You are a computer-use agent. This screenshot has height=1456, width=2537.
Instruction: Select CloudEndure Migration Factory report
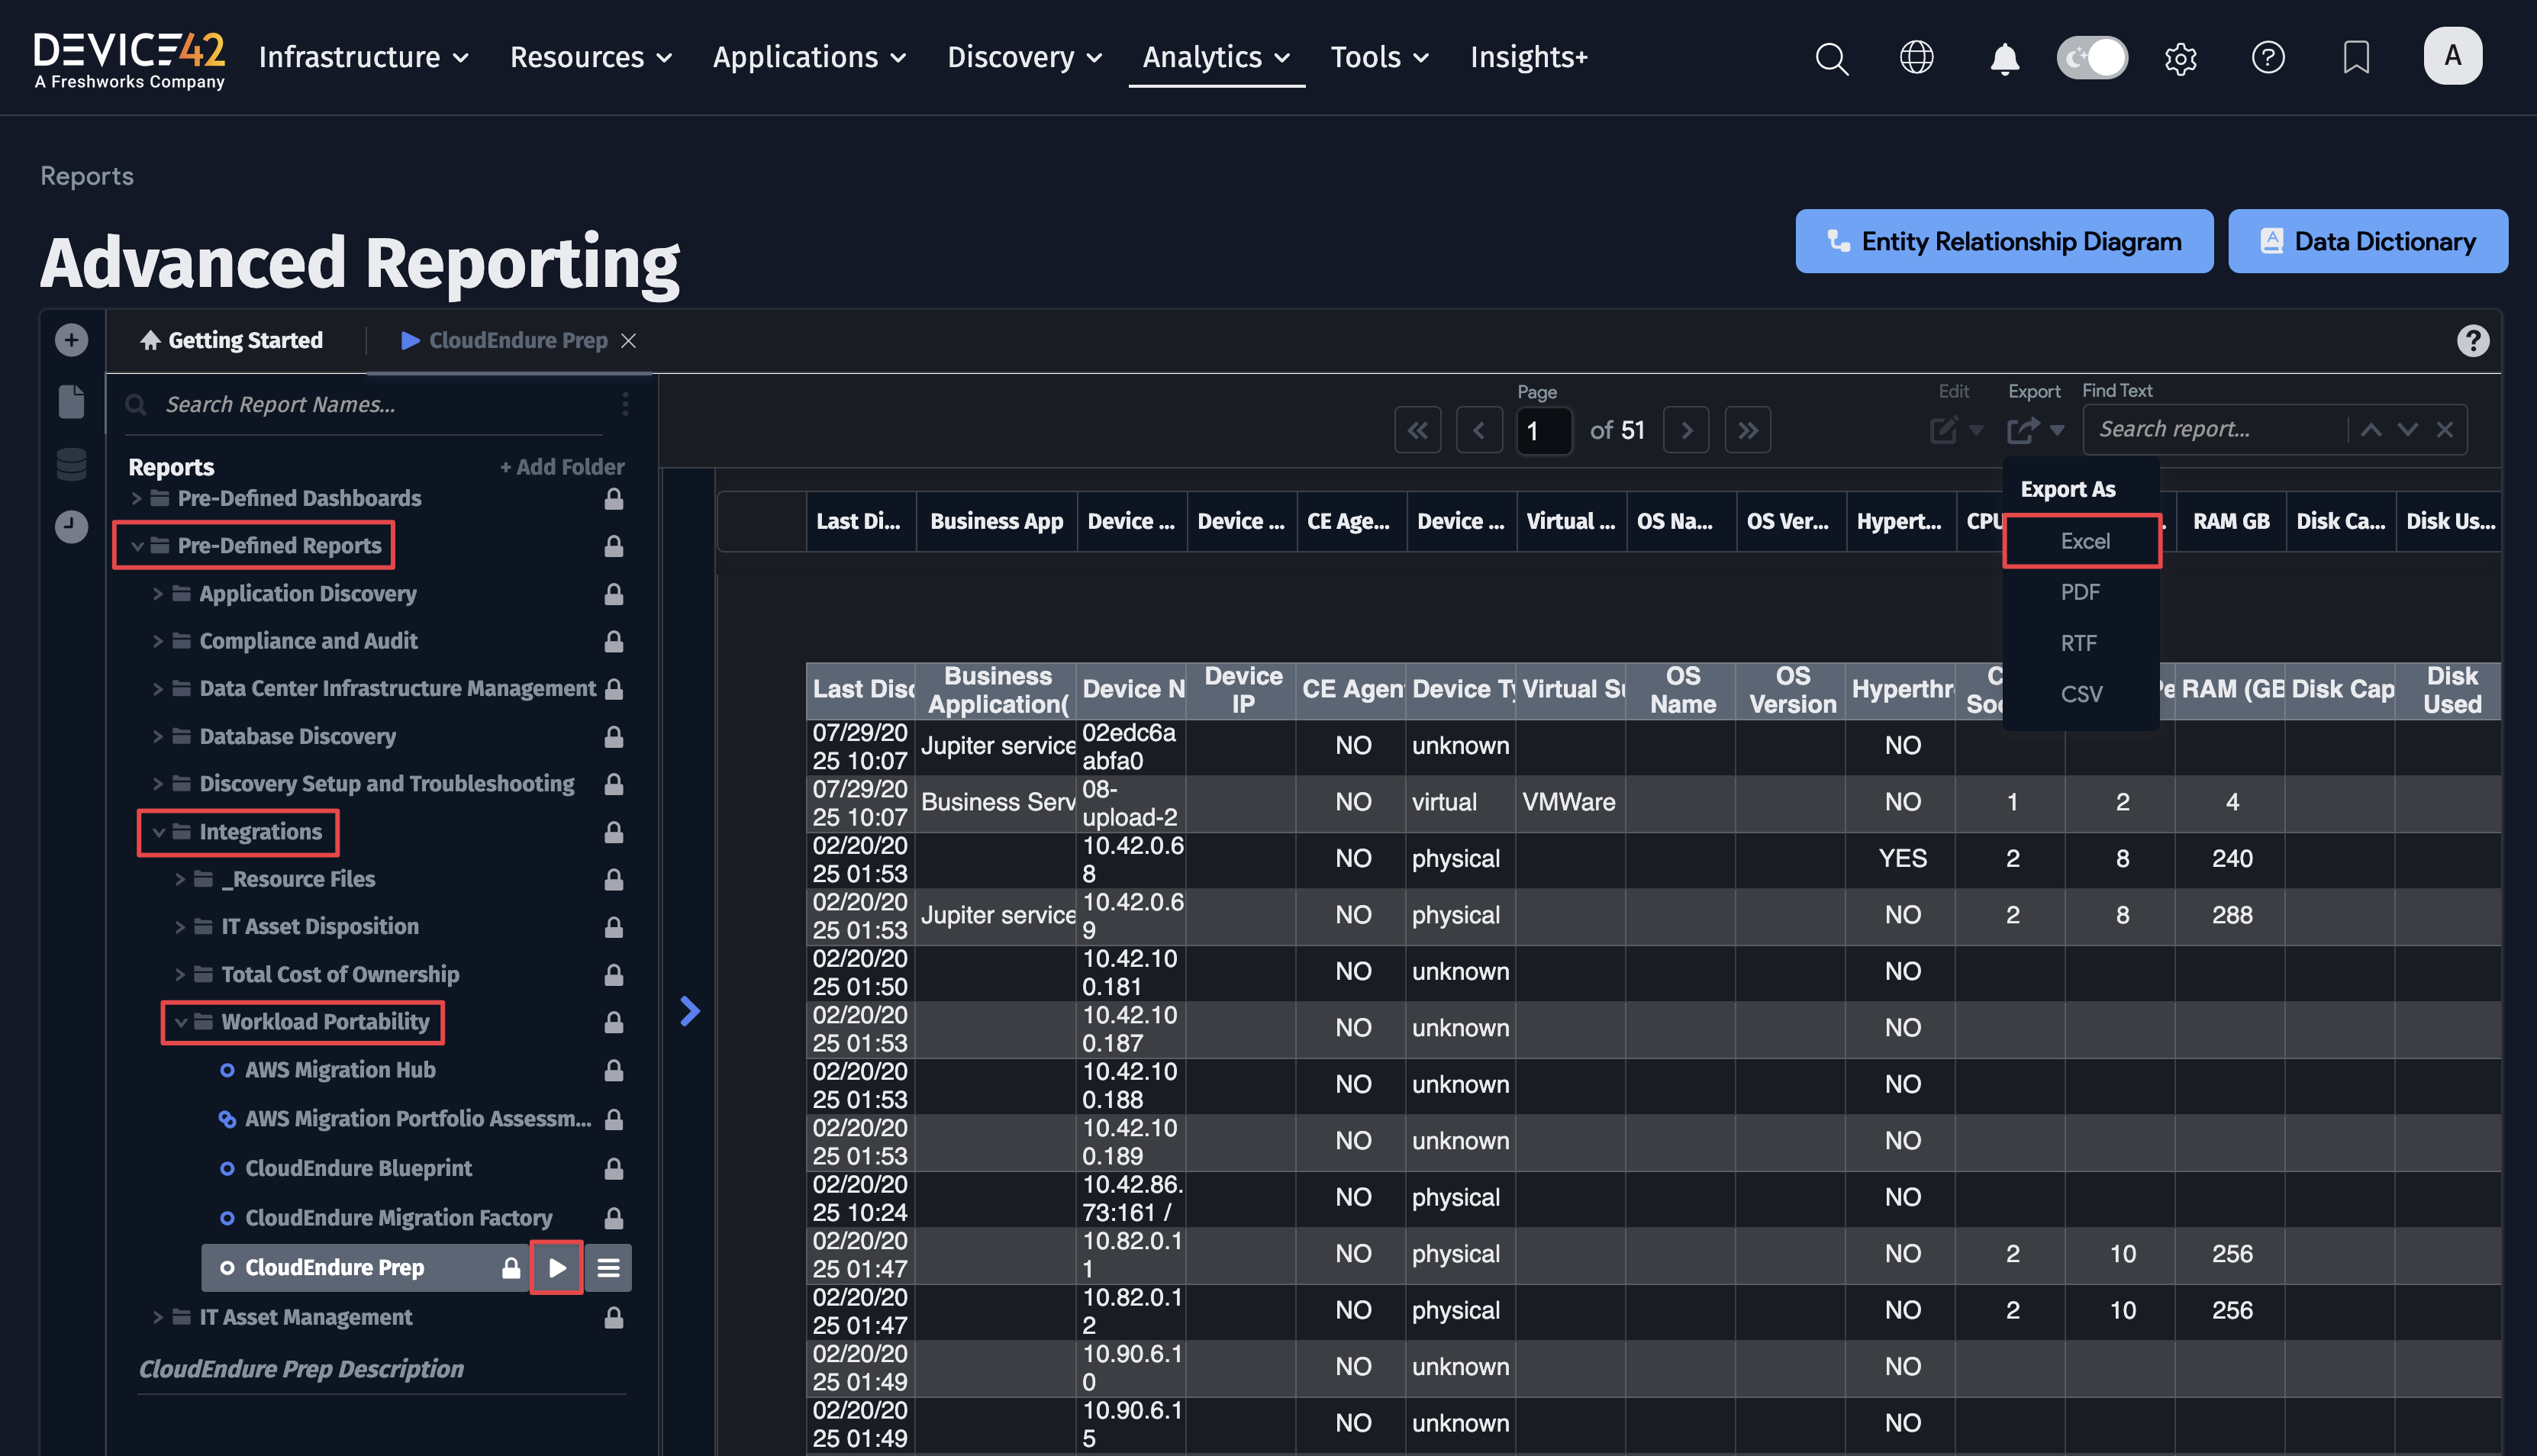point(398,1218)
